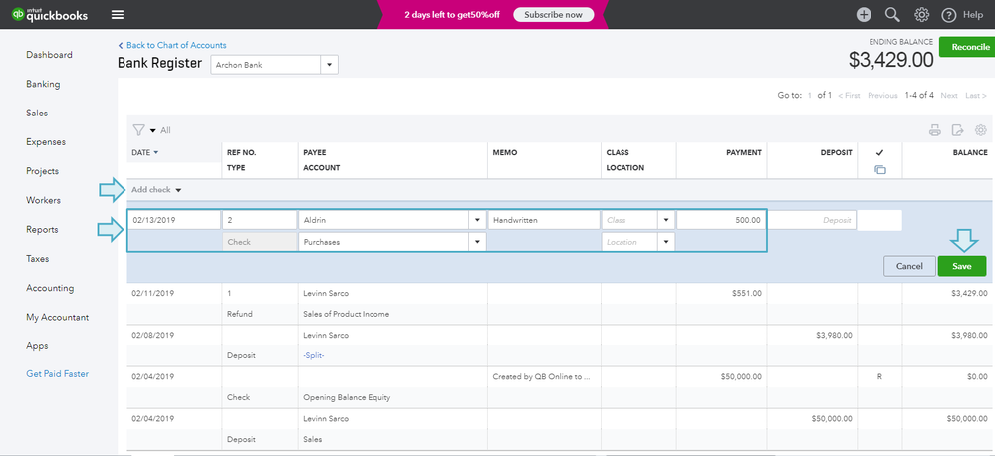
Task: Click the Previous pagination link
Action: [x=882, y=96]
